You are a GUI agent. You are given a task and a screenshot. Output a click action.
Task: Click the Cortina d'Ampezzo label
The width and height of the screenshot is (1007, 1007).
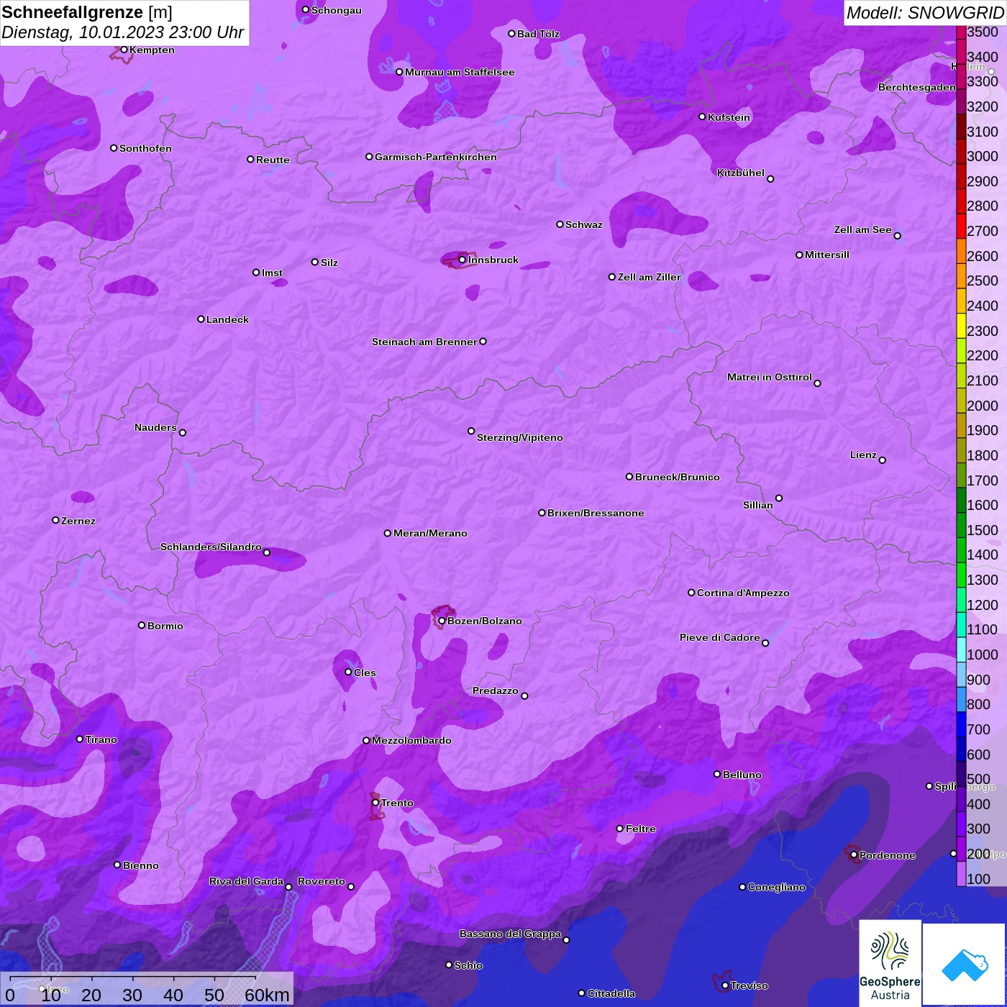pos(743,593)
